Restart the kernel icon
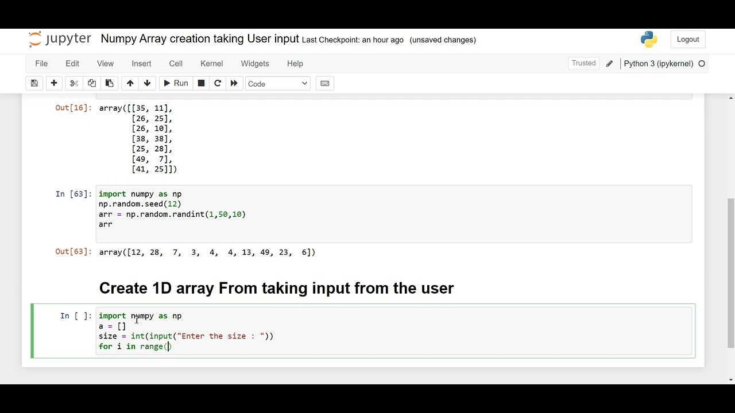The image size is (735, 413). (x=218, y=83)
